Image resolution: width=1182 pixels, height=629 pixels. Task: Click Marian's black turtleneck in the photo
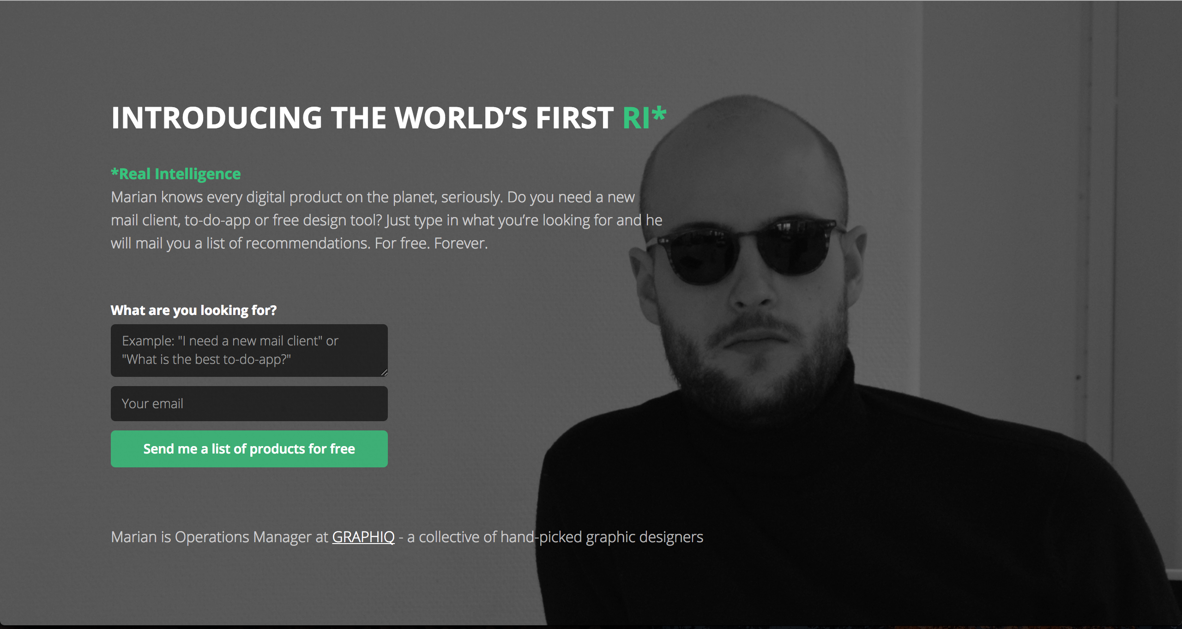[831, 499]
